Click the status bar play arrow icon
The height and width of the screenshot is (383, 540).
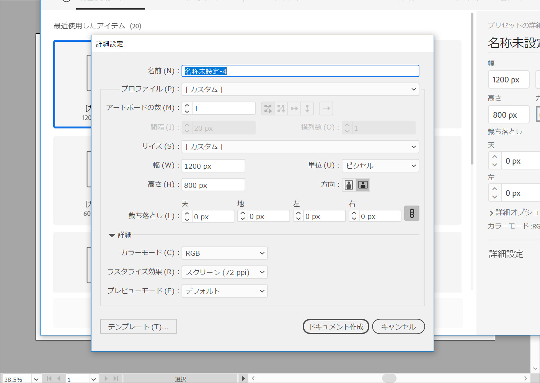click(x=243, y=378)
